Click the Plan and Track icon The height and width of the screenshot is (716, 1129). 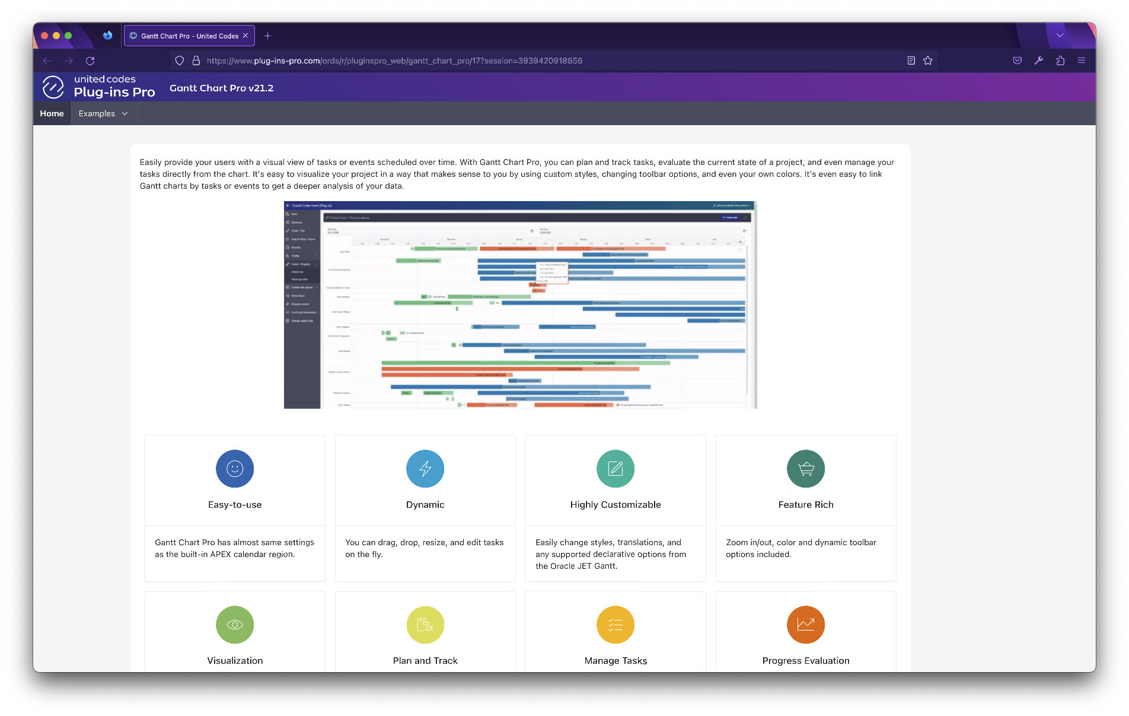425,625
